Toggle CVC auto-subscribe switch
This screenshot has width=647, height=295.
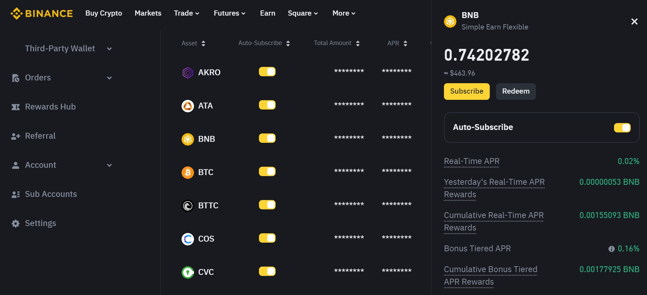[x=267, y=271]
